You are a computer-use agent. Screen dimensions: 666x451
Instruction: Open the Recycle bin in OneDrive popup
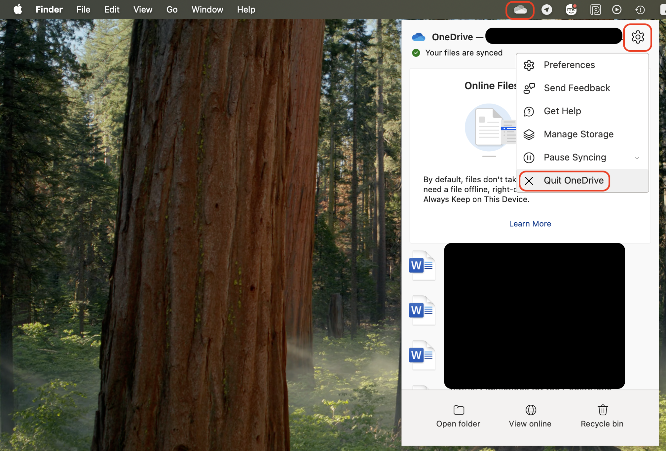[602, 415]
